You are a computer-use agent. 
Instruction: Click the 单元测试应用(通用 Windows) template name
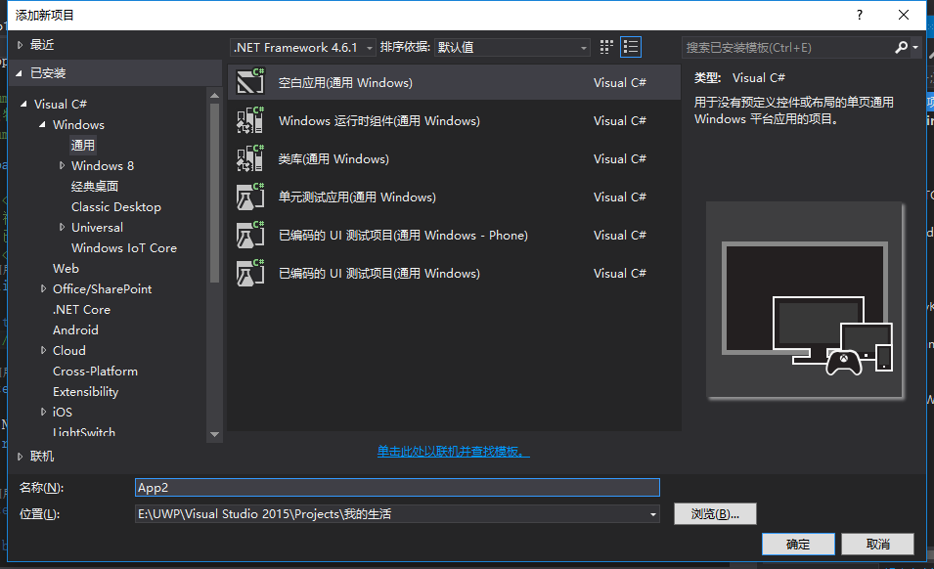coord(357,197)
